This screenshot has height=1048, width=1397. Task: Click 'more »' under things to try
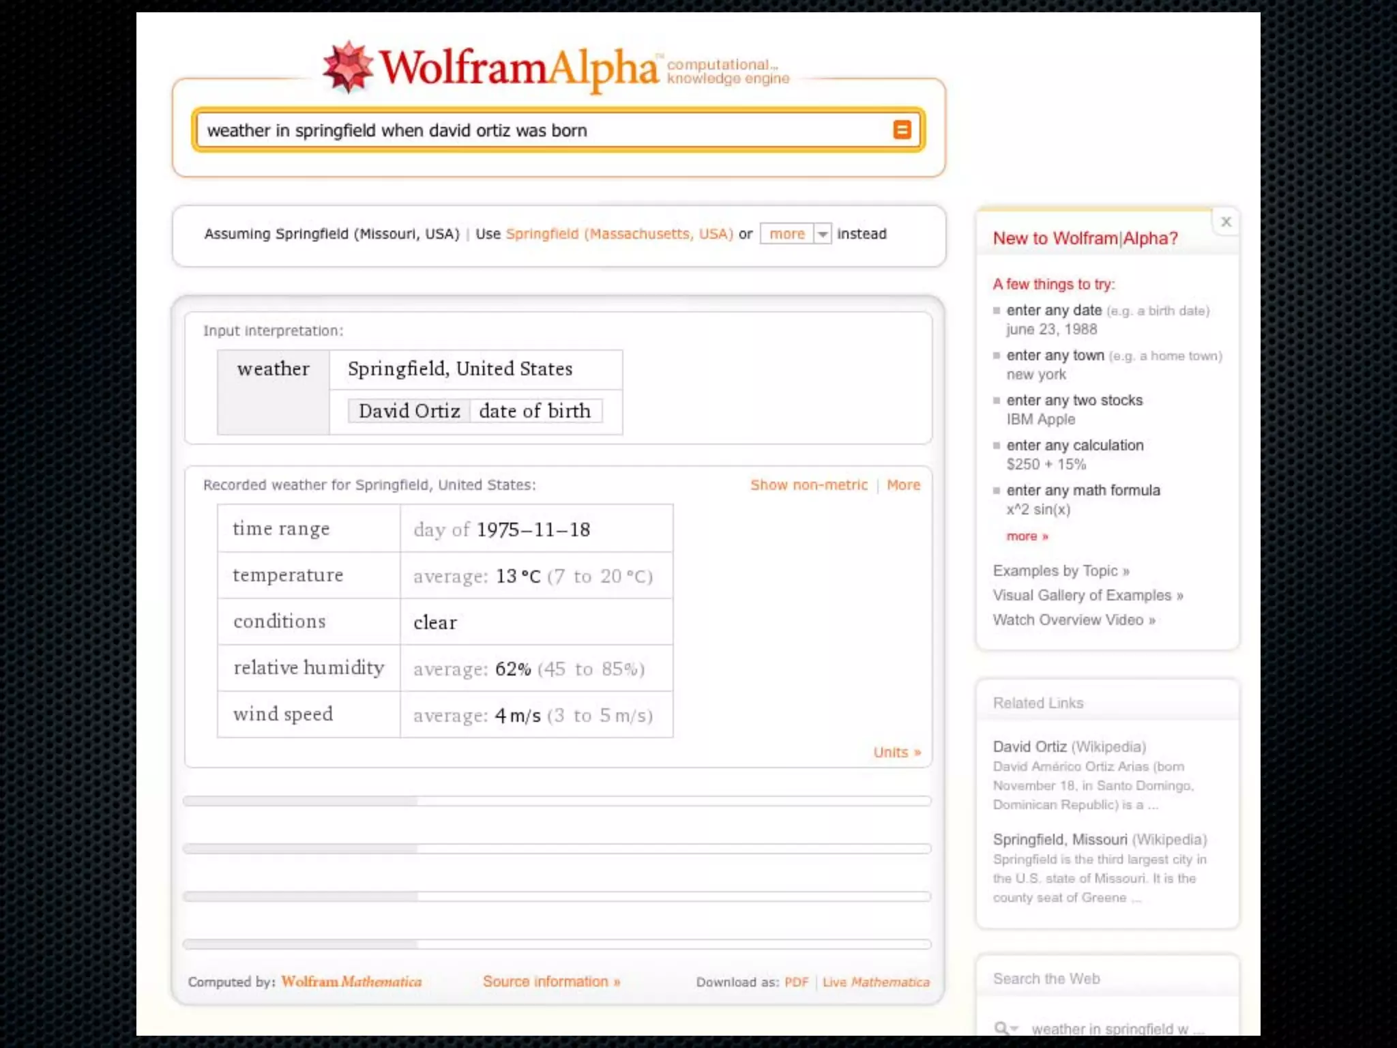point(1027,536)
